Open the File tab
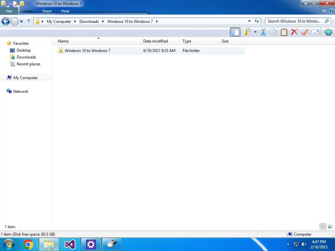The height and width of the screenshot is (251, 335). pos(9,11)
